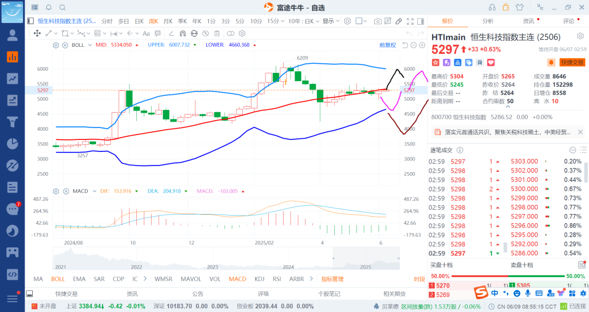Expand BOLL indicator dropdown arrow
The width and height of the screenshot is (589, 312).
tap(90, 45)
